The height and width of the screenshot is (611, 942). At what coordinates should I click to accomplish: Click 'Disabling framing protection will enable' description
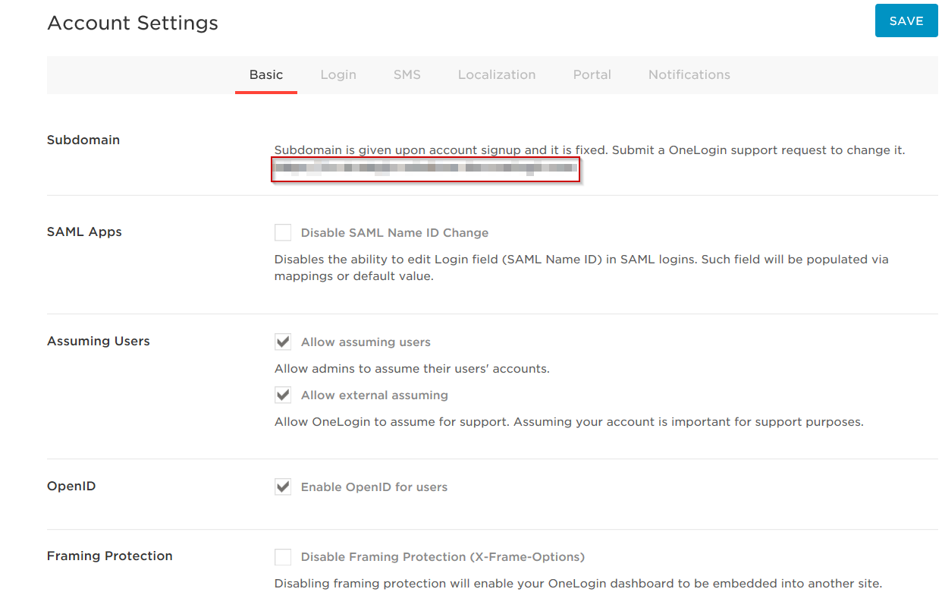pos(578,584)
